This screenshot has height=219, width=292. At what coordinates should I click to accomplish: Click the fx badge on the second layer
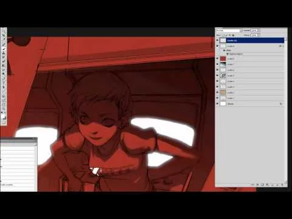(x=280, y=46)
